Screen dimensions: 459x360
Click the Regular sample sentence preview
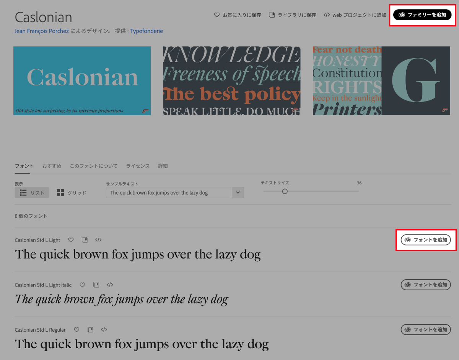[x=142, y=344]
